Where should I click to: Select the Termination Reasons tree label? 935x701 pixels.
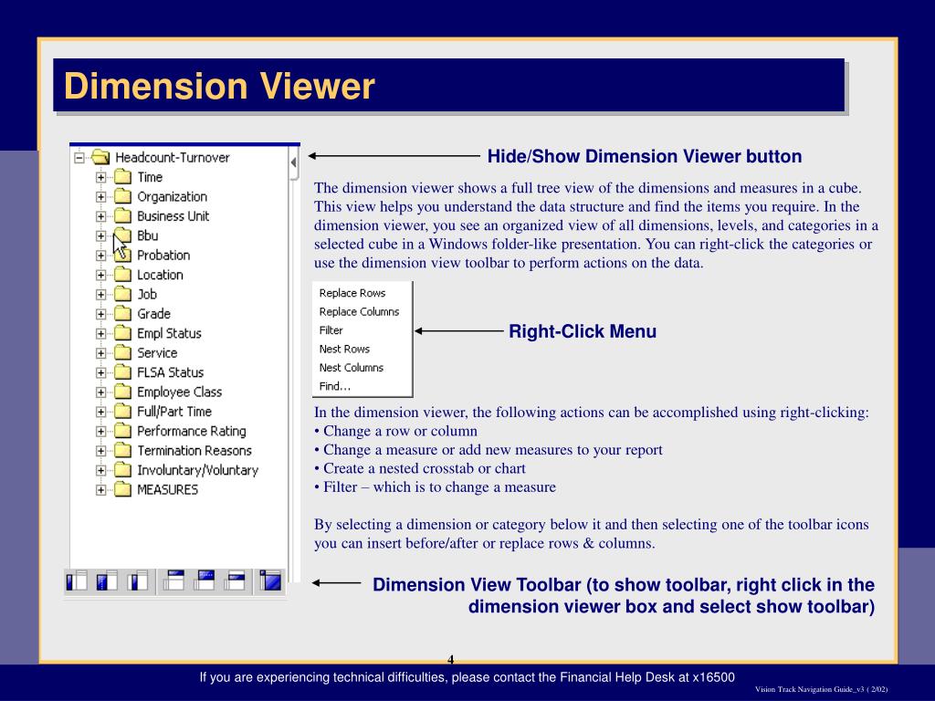pos(194,451)
